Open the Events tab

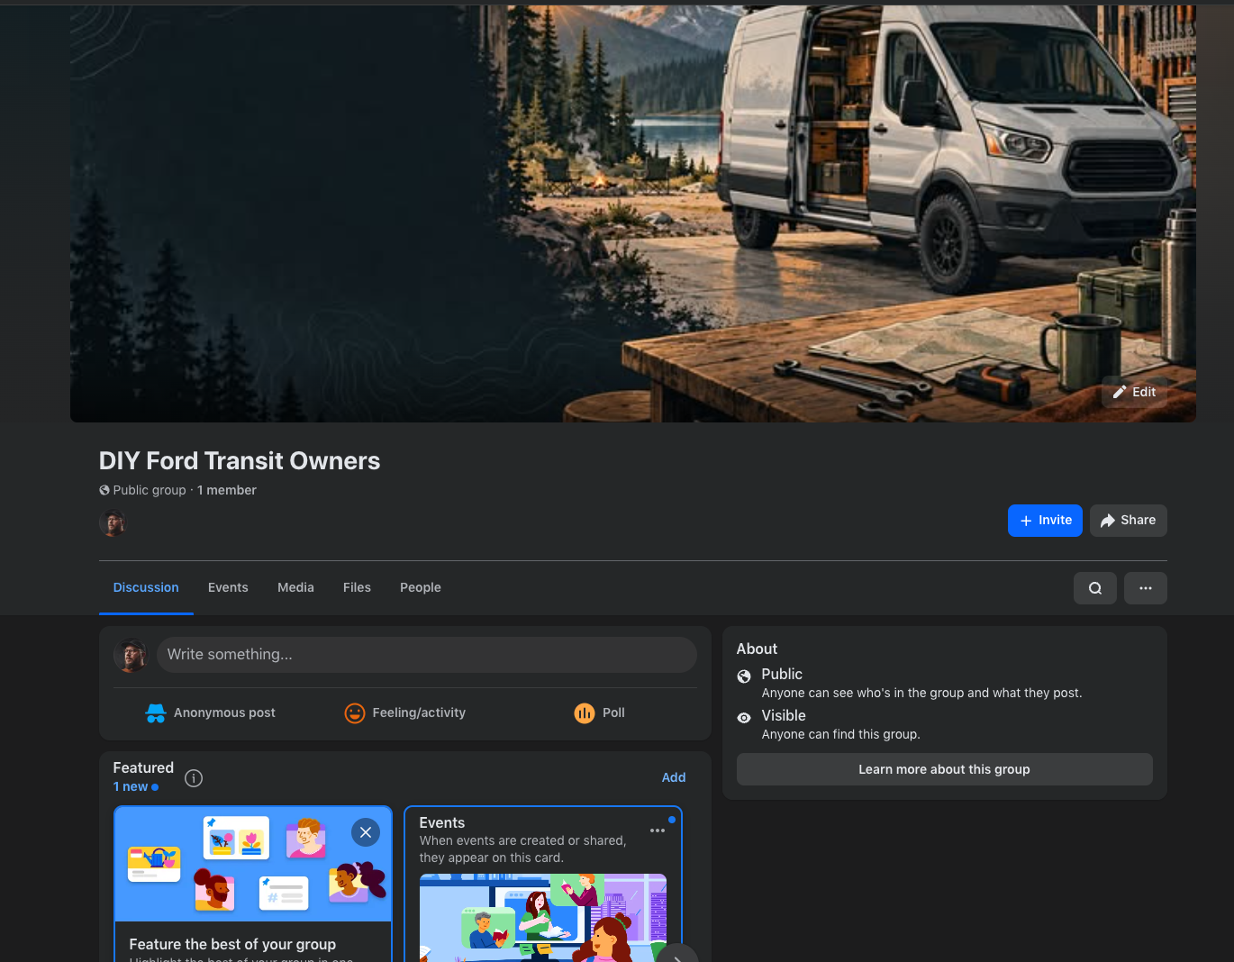228,587
